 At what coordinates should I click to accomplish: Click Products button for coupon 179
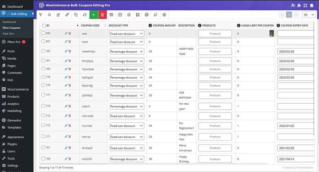215,78
